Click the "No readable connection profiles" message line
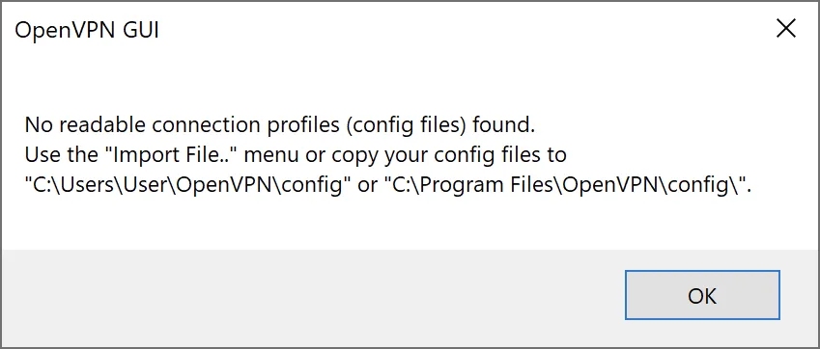 click(280, 125)
